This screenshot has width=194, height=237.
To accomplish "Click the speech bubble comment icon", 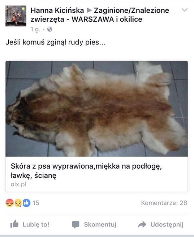I will pos(76,225).
